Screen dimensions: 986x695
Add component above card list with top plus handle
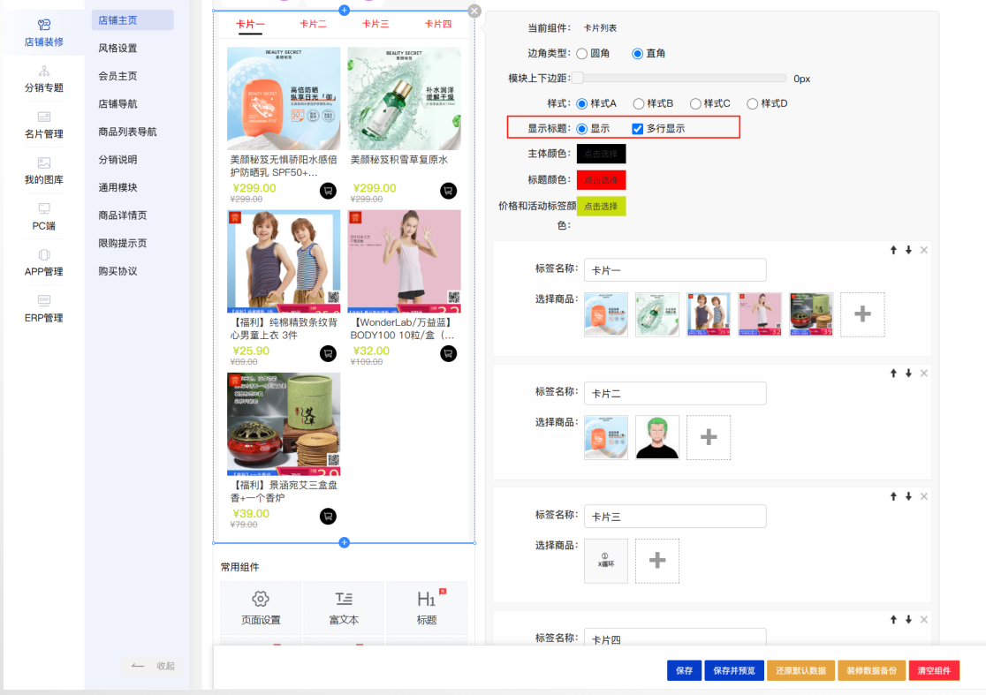point(344,10)
